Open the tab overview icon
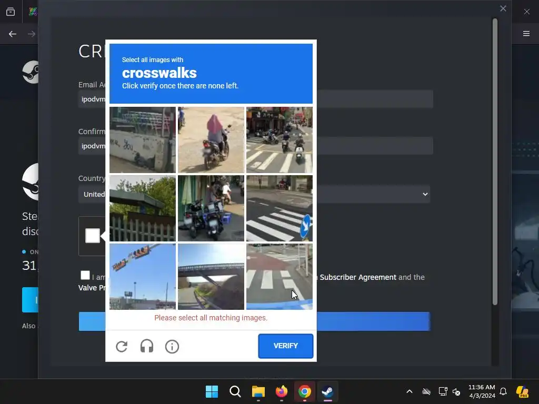Viewport: 539px width, 404px height. 11,12
